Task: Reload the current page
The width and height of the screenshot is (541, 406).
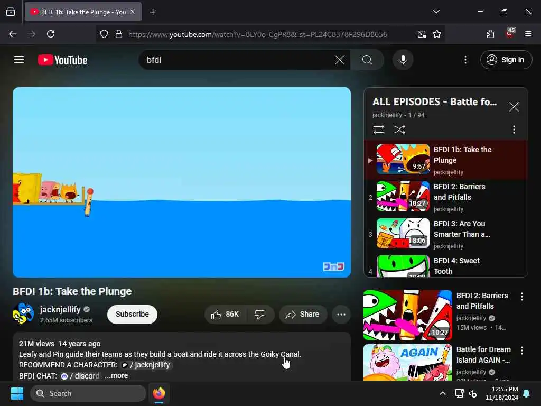Action: point(51,34)
